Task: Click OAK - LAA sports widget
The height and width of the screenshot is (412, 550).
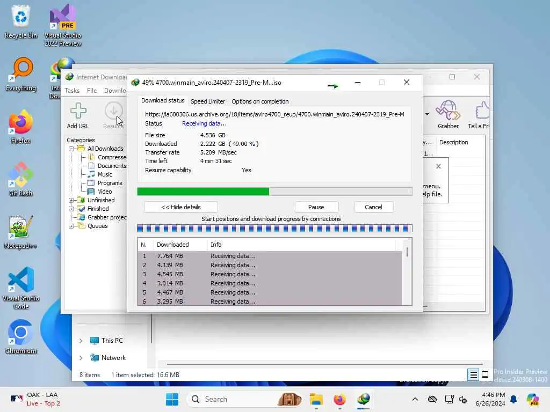Action: pos(36,399)
